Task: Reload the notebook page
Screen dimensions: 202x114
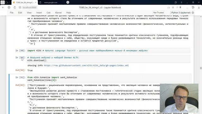Action: [x=15, y=8]
